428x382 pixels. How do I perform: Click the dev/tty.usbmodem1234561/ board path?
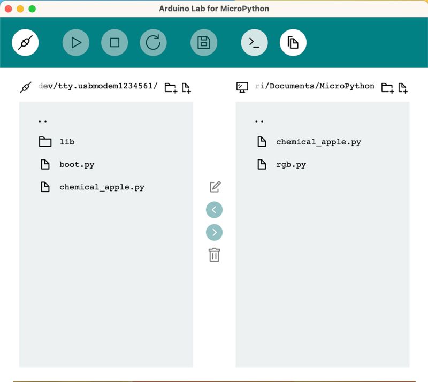98,86
